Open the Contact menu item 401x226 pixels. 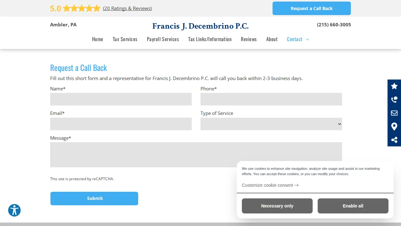(x=294, y=39)
